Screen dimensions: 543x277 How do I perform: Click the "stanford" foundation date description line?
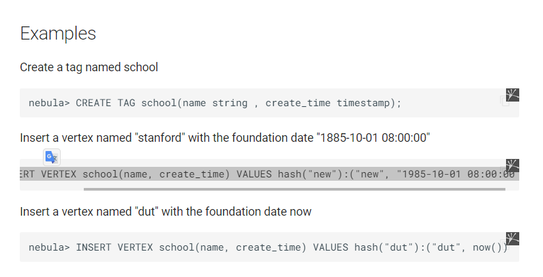pyautogui.click(x=224, y=138)
